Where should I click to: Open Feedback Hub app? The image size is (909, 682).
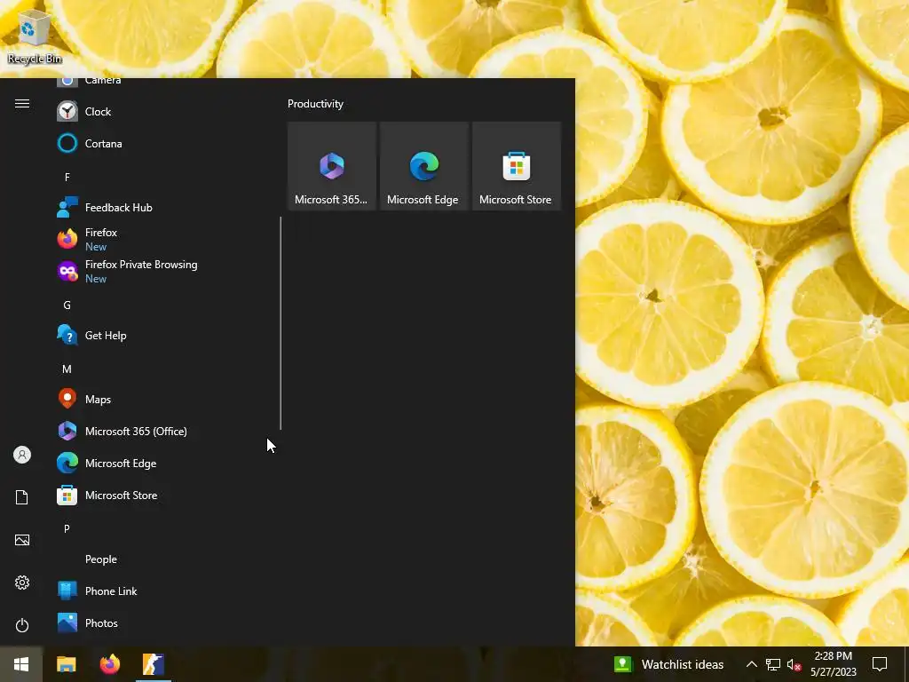163,207
